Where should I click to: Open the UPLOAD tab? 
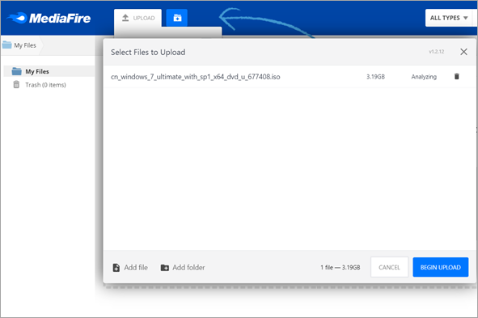pyautogui.click(x=138, y=18)
